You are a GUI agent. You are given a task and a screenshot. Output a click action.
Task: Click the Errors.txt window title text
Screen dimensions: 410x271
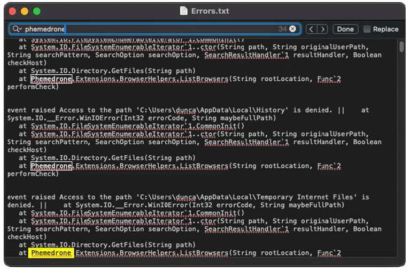point(211,11)
